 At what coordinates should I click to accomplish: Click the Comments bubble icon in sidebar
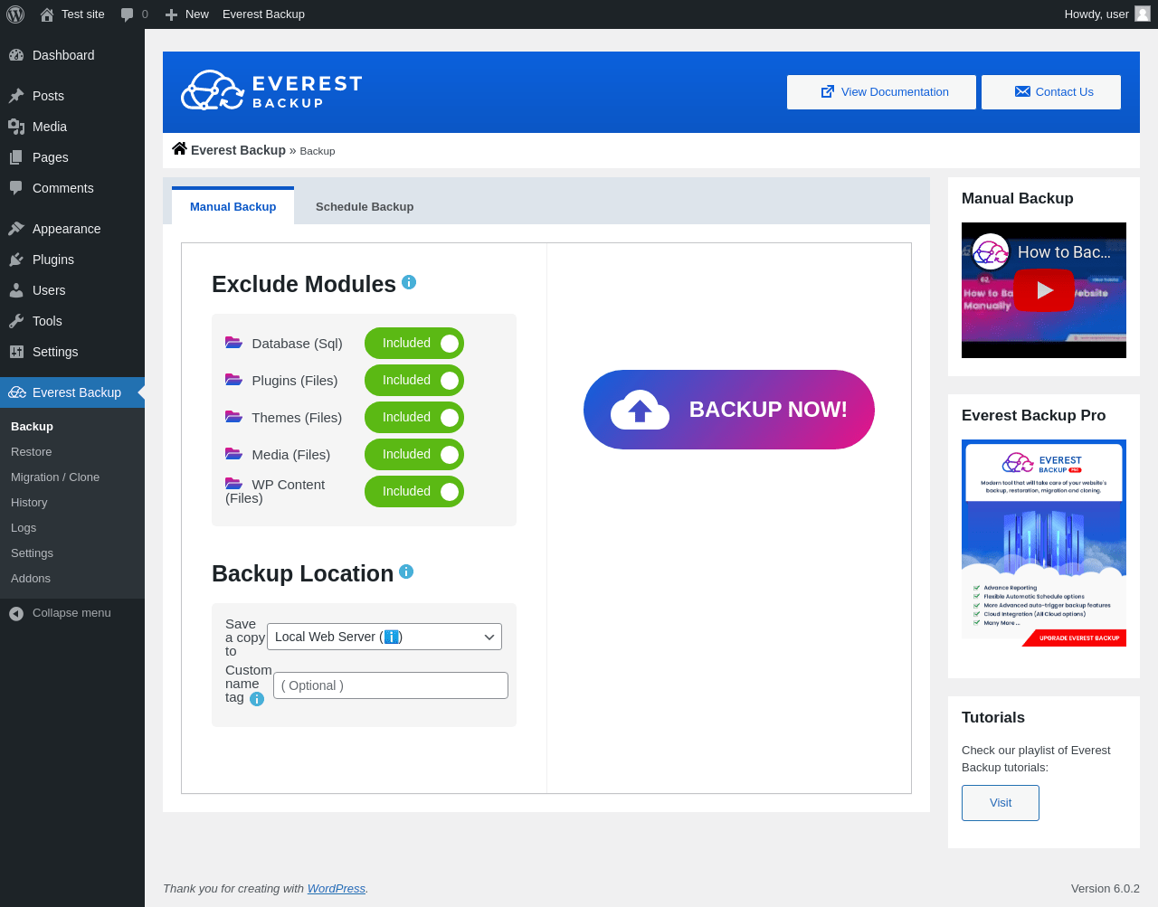pos(16,188)
